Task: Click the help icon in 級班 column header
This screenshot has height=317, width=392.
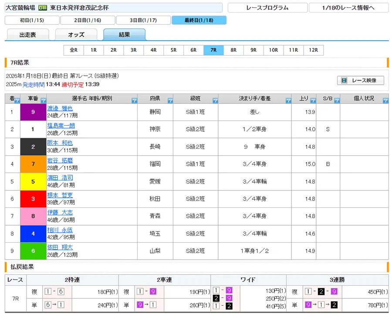Action: point(215,100)
